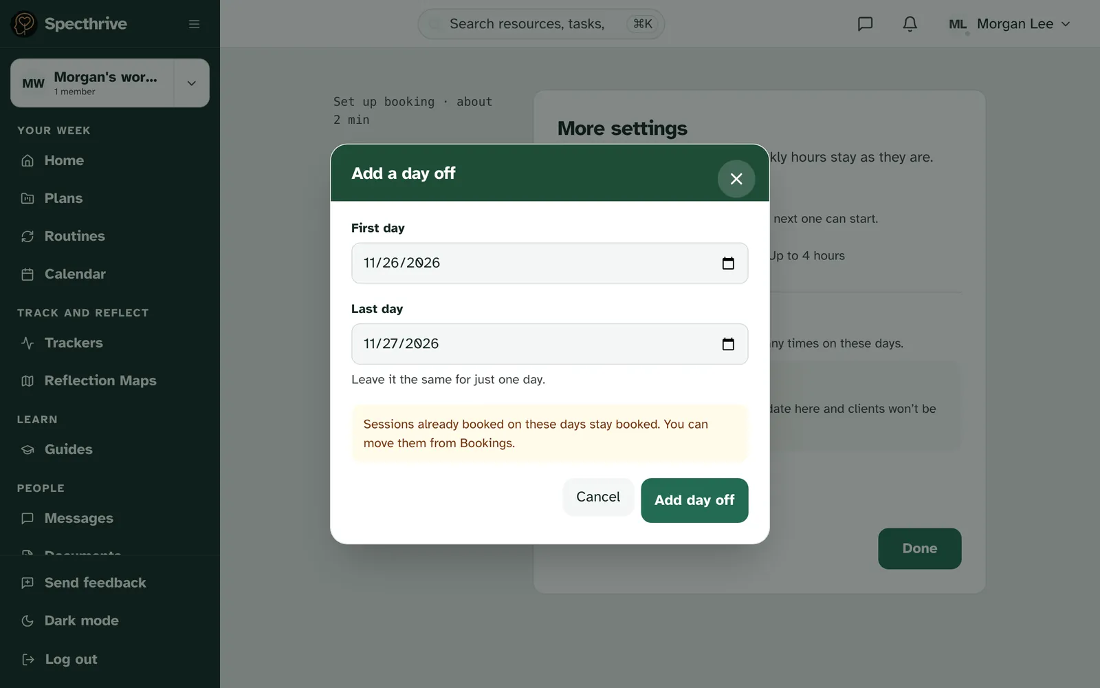The height and width of the screenshot is (688, 1100).
Task: Click Cancel in the dialog
Action: [x=598, y=497]
